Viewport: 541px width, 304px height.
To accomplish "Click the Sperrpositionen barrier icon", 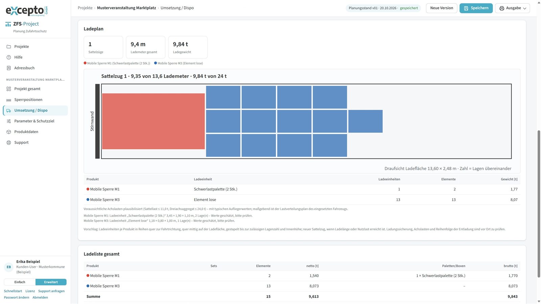I will (9, 100).
